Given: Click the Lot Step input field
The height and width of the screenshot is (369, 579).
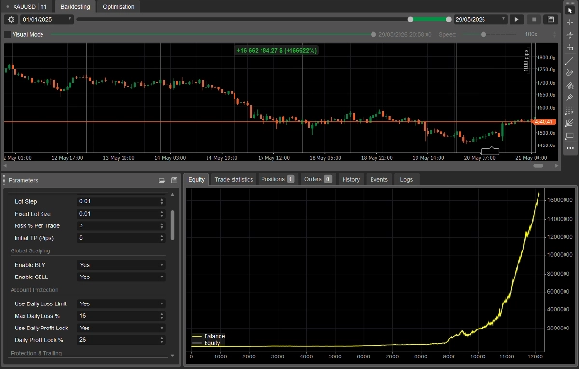Looking at the screenshot, I should 118,201.
